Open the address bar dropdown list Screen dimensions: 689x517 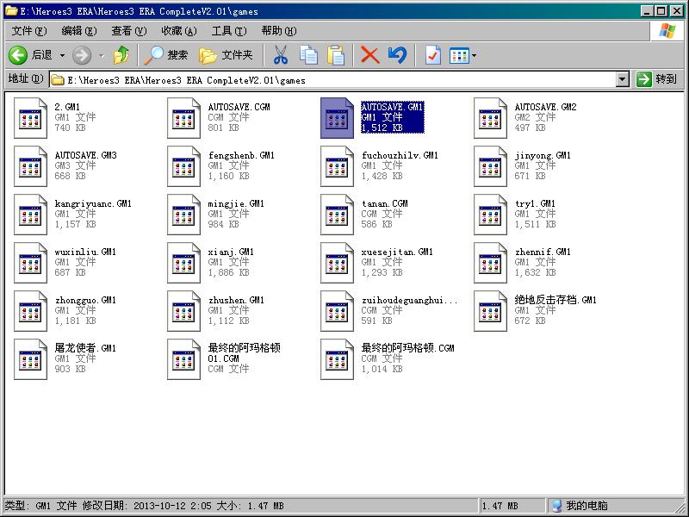click(623, 79)
